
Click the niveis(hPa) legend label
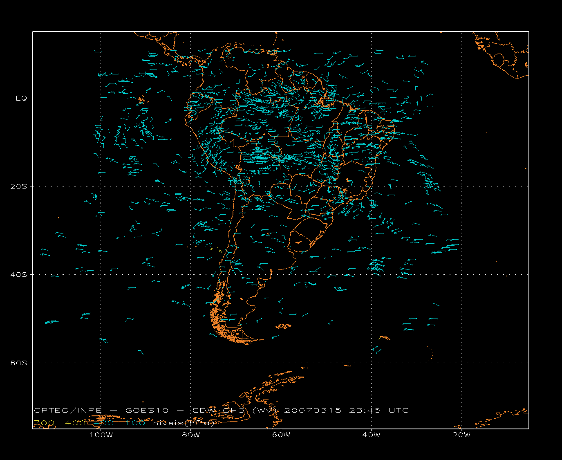tap(184, 423)
